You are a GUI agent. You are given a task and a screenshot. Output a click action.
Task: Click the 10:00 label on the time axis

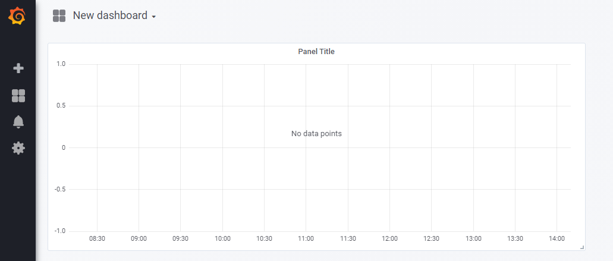coord(222,238)
